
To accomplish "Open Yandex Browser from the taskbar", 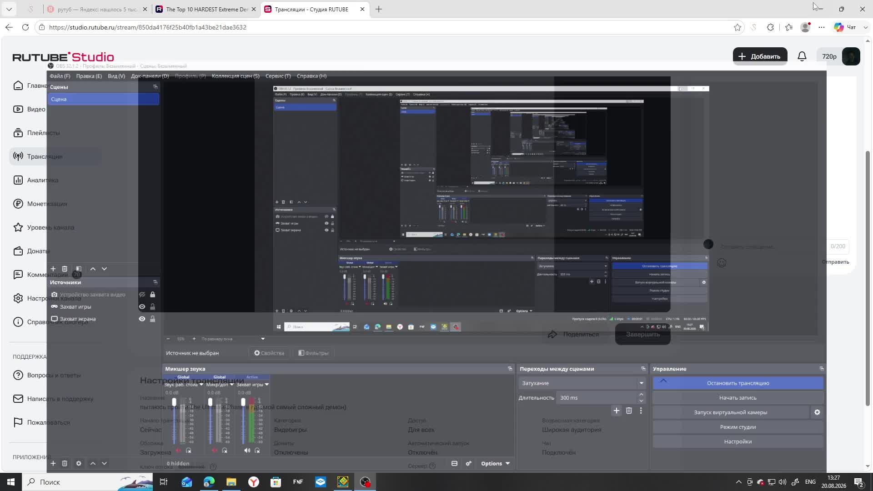I will point(254,482).
